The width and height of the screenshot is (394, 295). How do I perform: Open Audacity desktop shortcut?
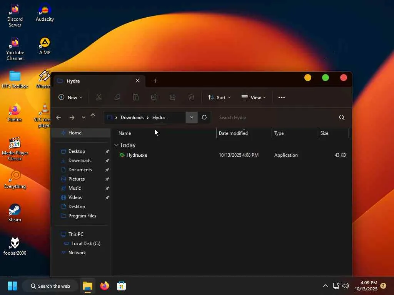coord(45,13)
